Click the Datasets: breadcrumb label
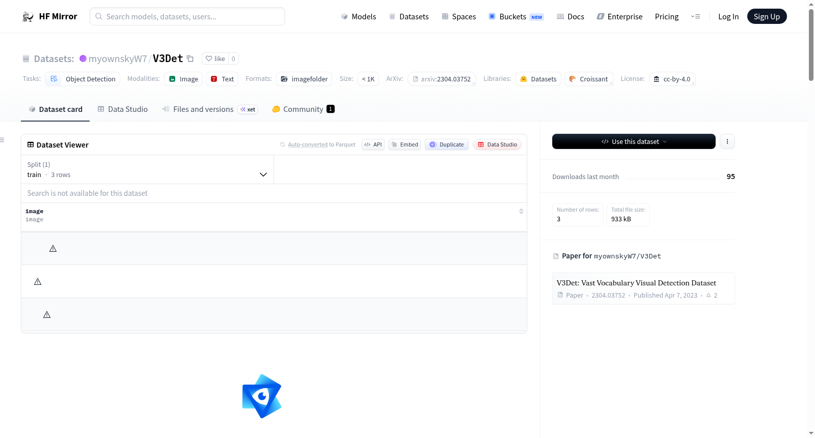Image resolution: width=815 pixels, height=438 pixels. click(x=54, y=59)
